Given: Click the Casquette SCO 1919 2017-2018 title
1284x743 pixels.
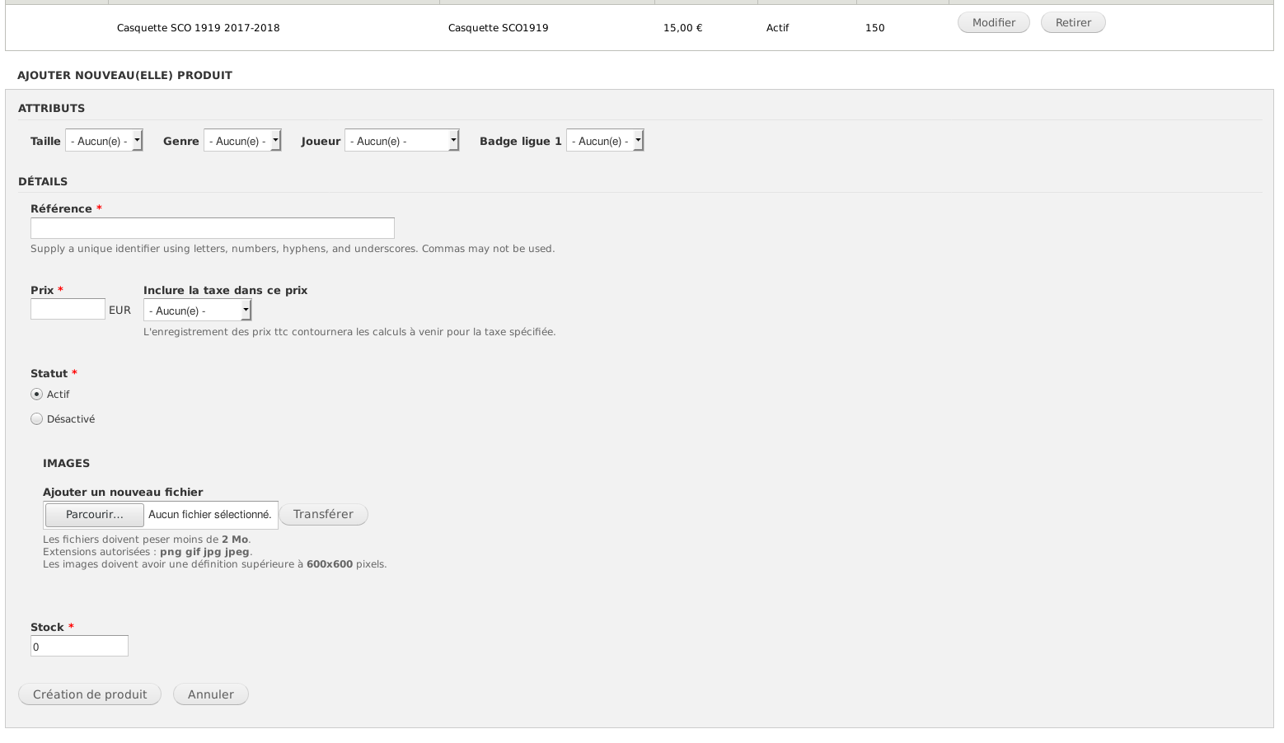Looking at the screenshot, I should 198,28.
